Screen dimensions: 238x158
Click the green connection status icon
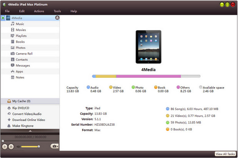3,18
